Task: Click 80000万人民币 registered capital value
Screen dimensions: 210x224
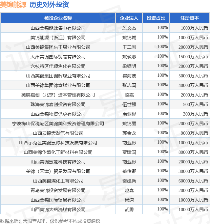Action: pos(193,152)
